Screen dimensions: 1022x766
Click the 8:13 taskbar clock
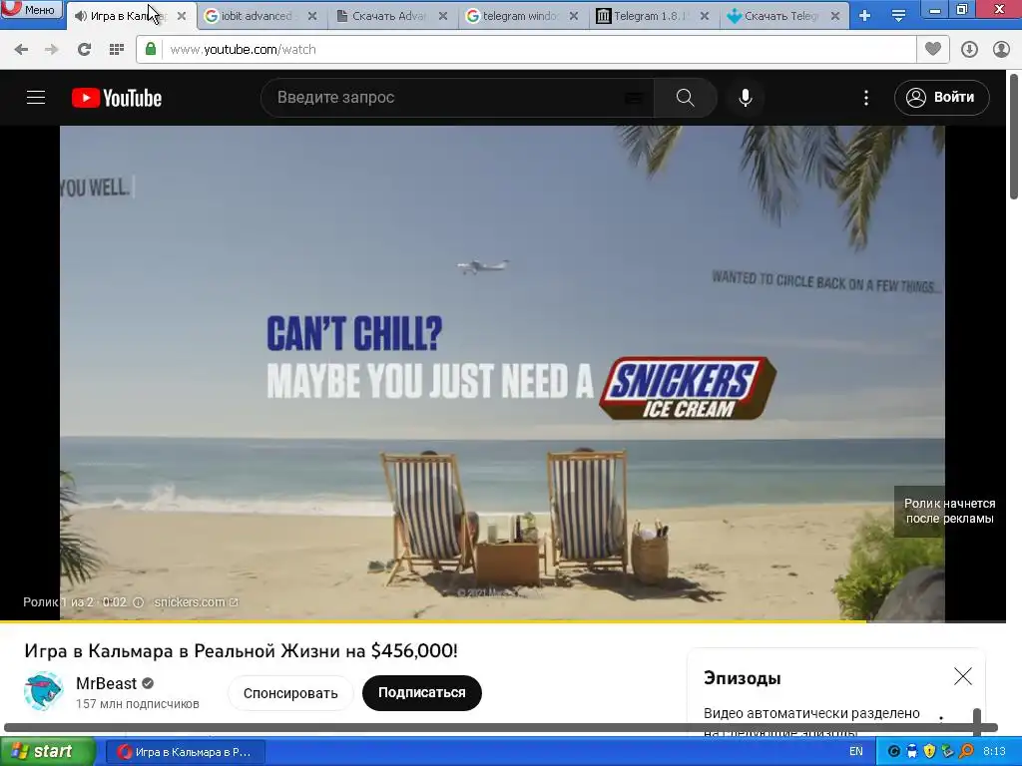click(994, 752)
